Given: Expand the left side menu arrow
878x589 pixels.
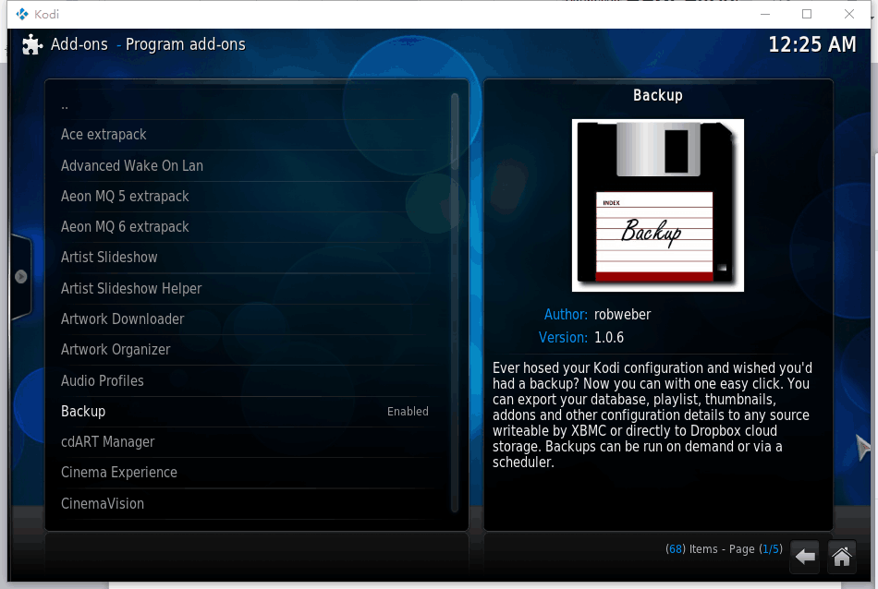Looking at the screenshot, I should (x=20, y=276).
